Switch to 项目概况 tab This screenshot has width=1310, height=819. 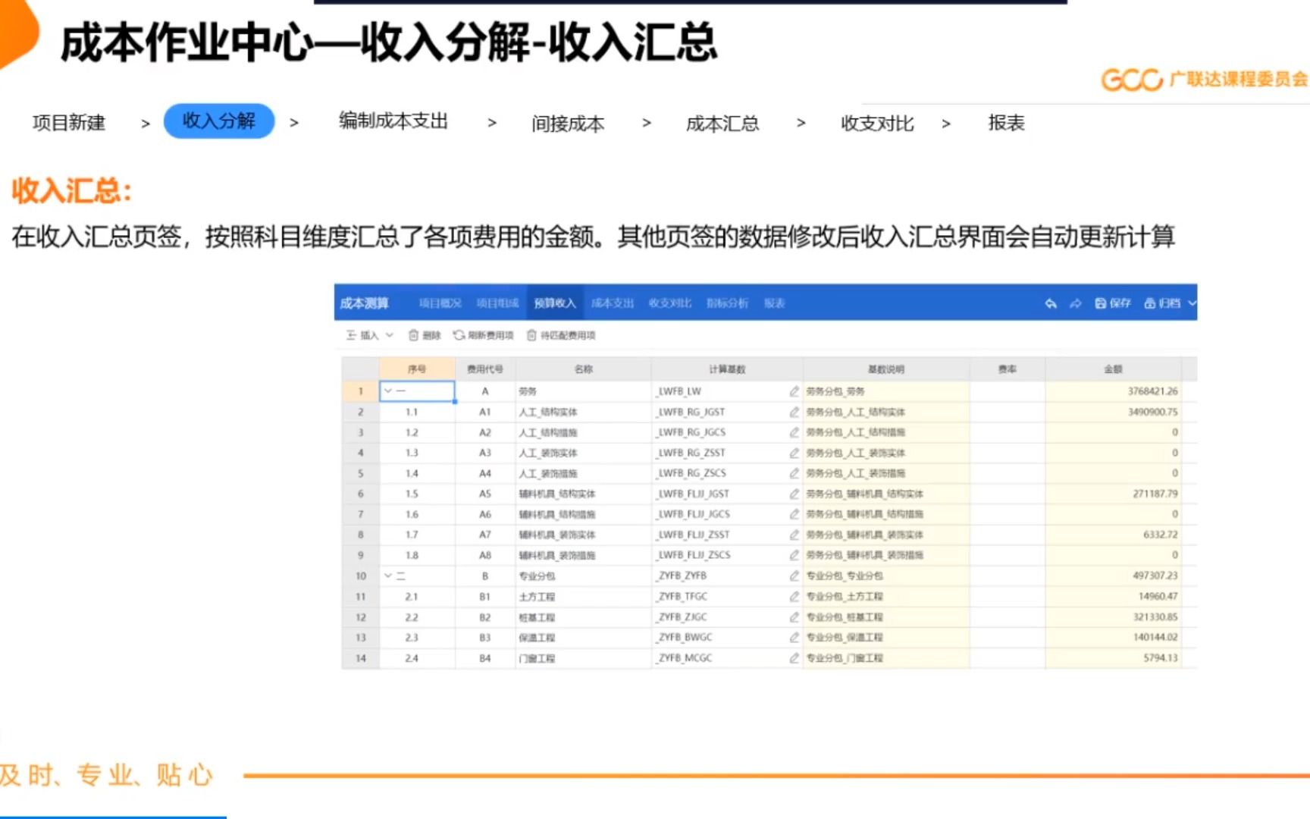[x=440, y=303]
